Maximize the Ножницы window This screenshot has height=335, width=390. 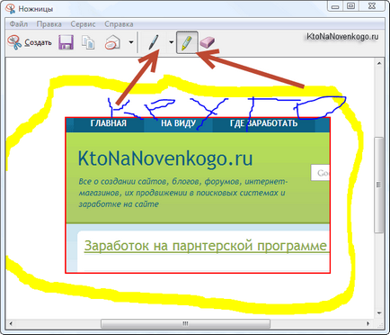[350, 6]
